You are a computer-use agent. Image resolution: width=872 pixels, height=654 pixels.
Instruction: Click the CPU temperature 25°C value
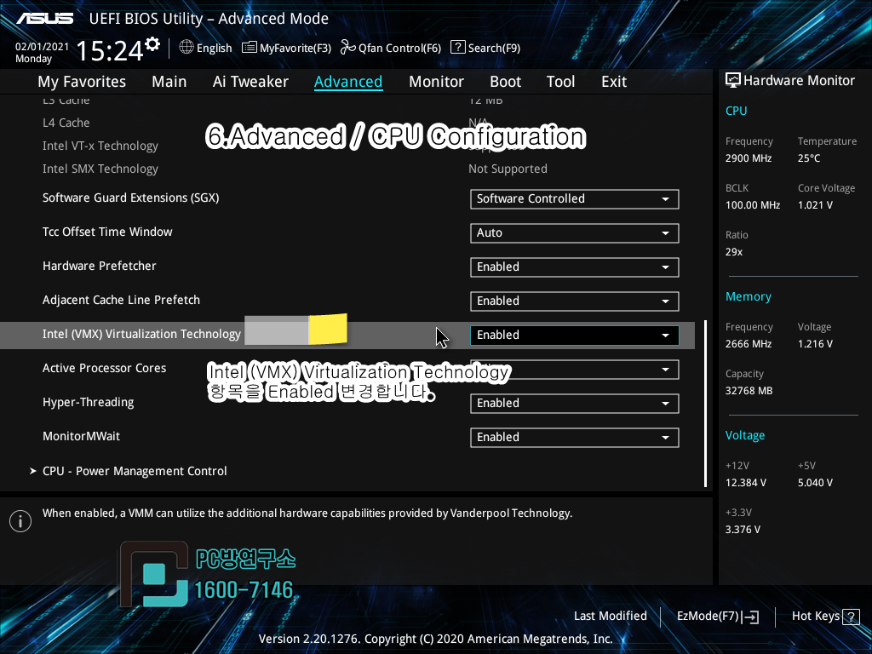point(809,158)
